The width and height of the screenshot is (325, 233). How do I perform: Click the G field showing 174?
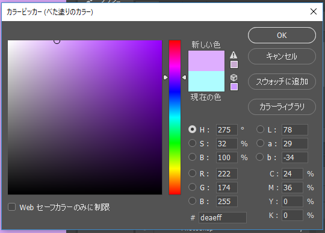tap(226, 188)
